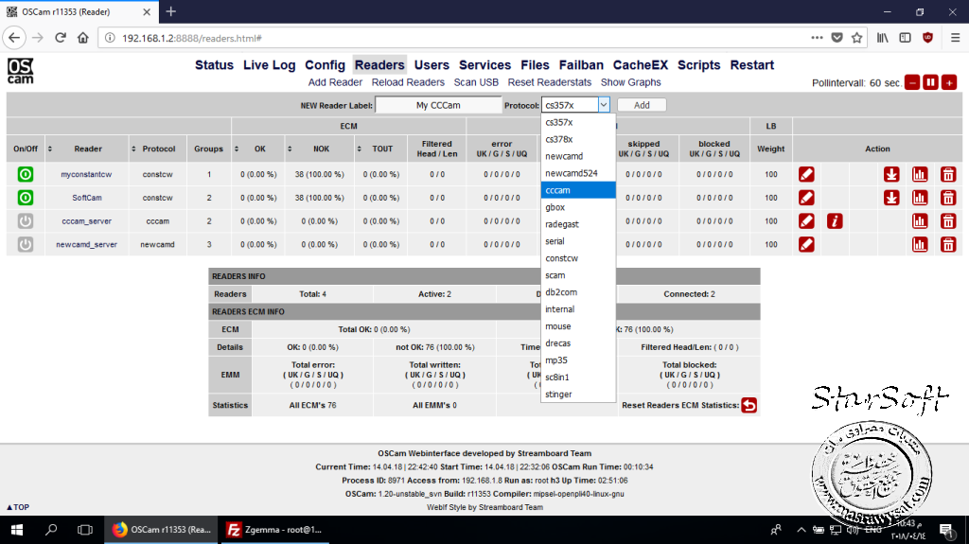
Task: Open Show Graphs link
Action: tap(631, 82)
